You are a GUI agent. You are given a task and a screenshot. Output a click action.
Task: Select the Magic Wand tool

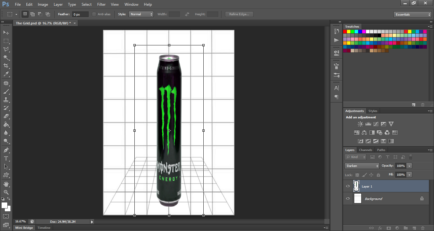point(6,57)
